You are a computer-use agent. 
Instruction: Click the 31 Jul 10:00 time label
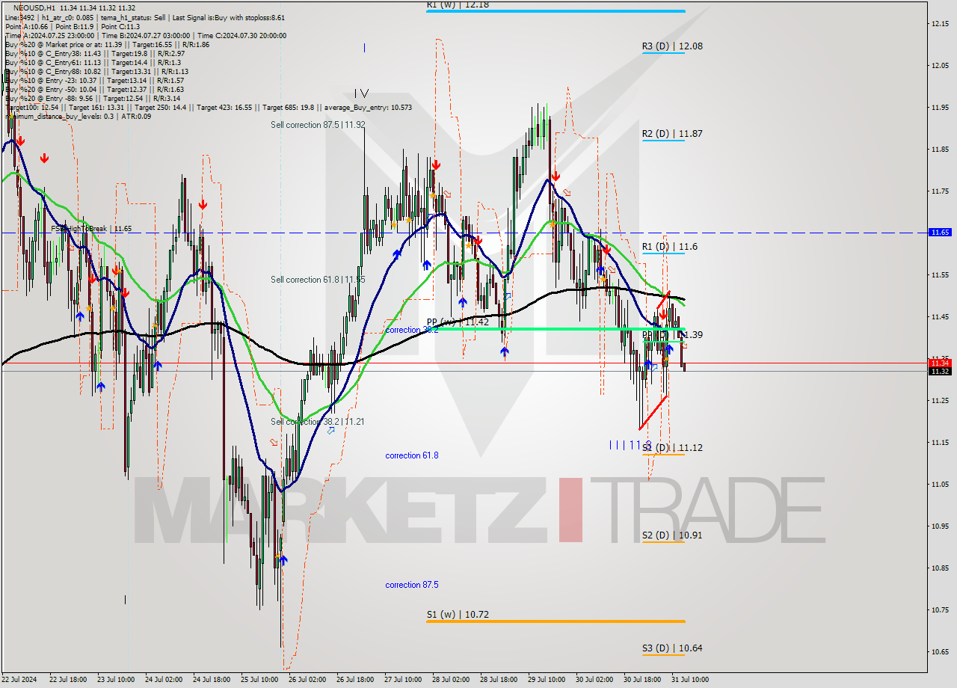690,680
